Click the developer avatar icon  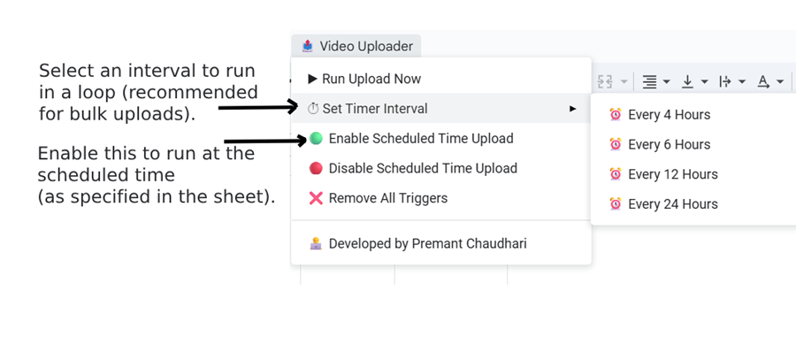click(x=316, y=243)
